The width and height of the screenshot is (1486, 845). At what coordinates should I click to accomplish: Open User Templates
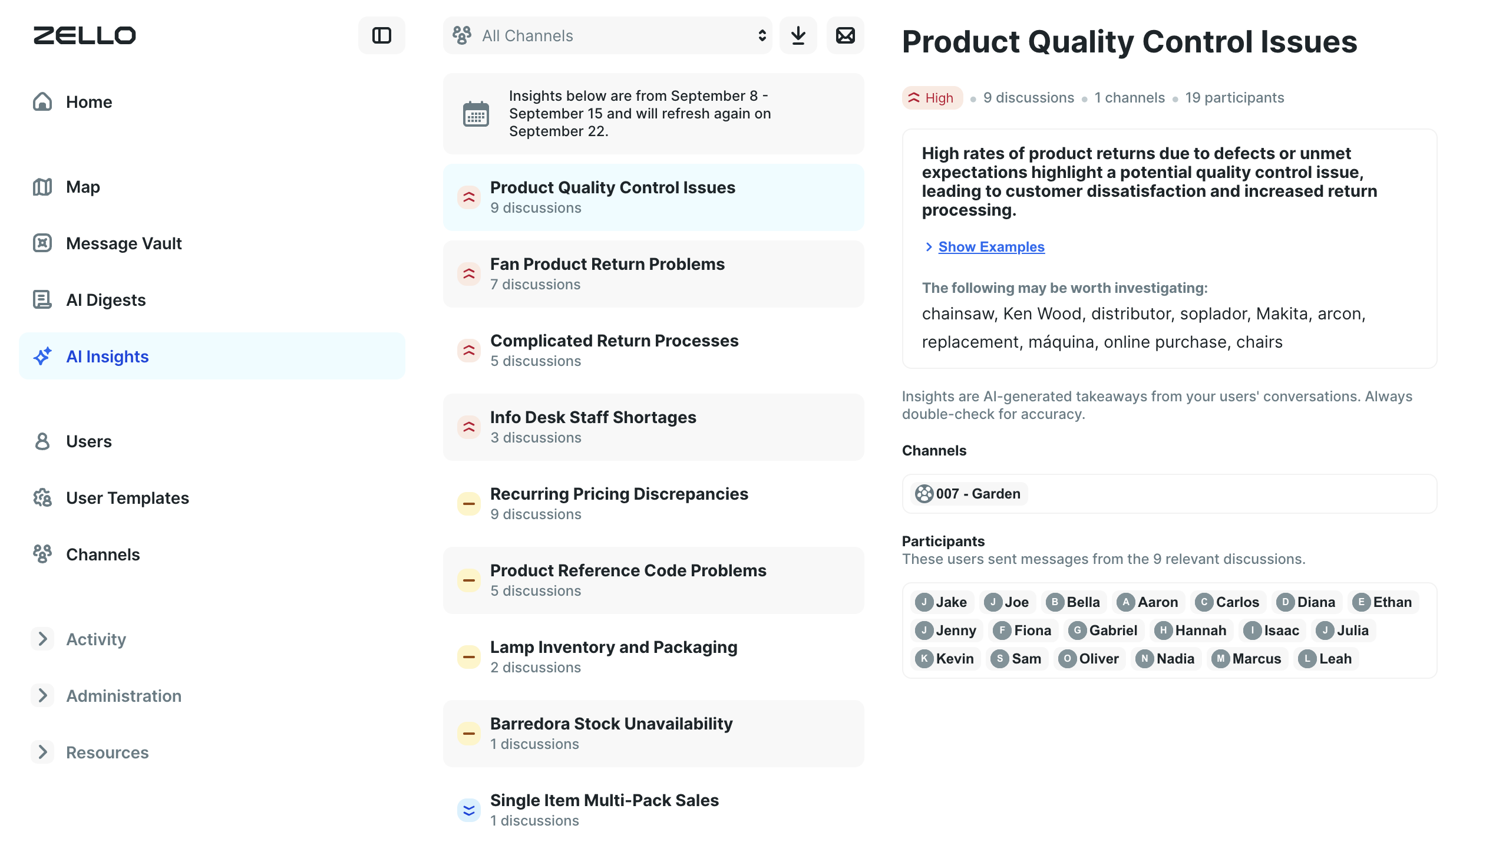127,498
